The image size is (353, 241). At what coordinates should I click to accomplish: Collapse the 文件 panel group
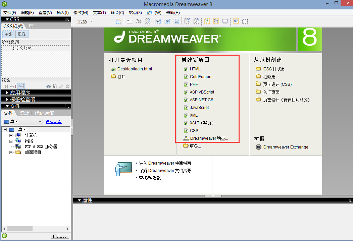click(x=7, y=106)
